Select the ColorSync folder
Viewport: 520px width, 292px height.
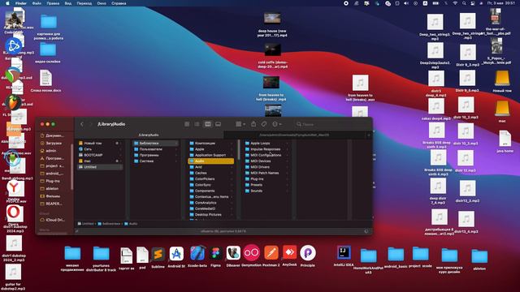(x=211, y=185)
